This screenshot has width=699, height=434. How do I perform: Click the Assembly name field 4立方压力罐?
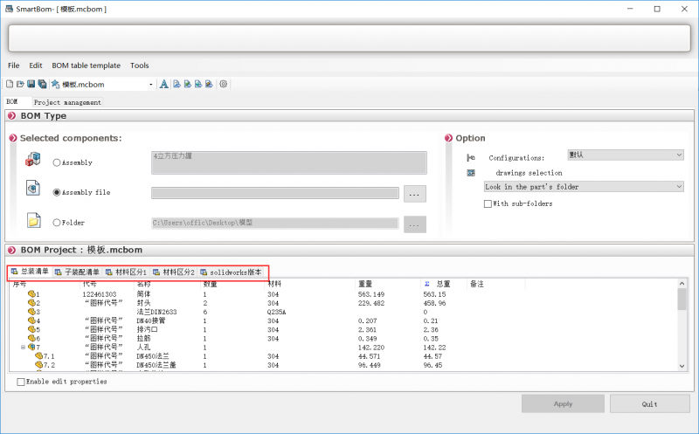tap(289, 162)
